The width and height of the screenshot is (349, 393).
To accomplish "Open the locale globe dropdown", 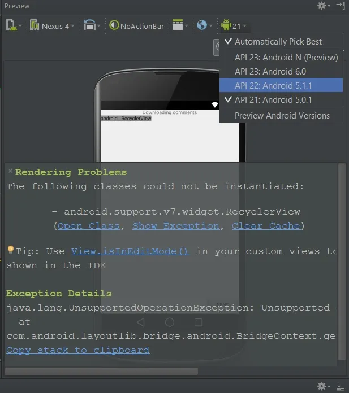I will pyautogui.click(x=205, y=25).
